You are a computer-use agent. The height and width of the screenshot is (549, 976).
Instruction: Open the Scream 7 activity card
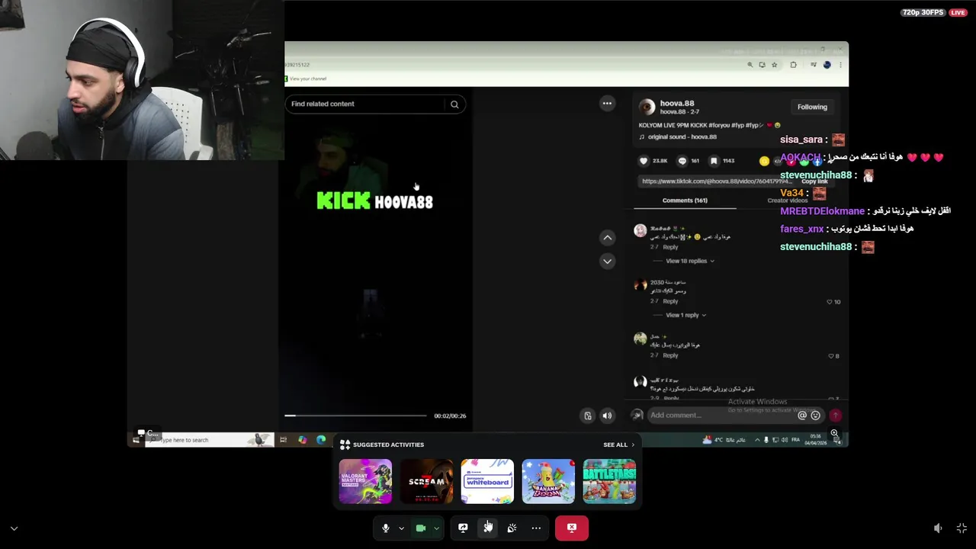(x=426, y=481)
